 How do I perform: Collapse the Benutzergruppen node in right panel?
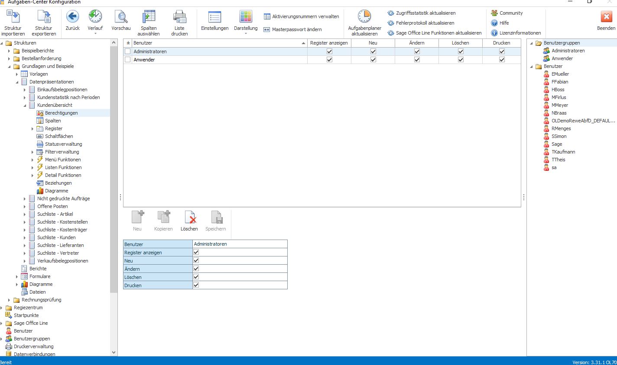531,43
